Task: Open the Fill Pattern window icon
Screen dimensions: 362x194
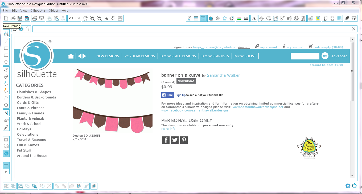Action: (203, 18)
